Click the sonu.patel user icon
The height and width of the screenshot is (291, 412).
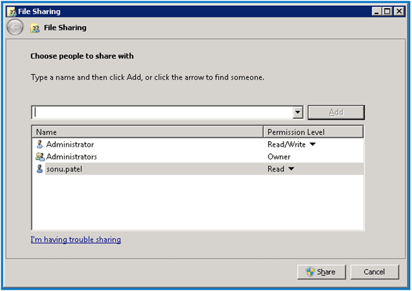(39, 169)
